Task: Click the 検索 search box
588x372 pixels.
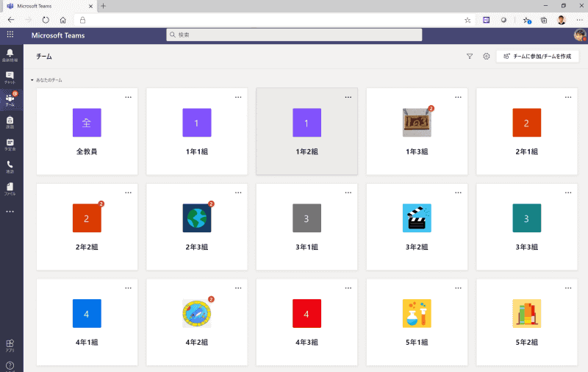Action: click(294, 35)
